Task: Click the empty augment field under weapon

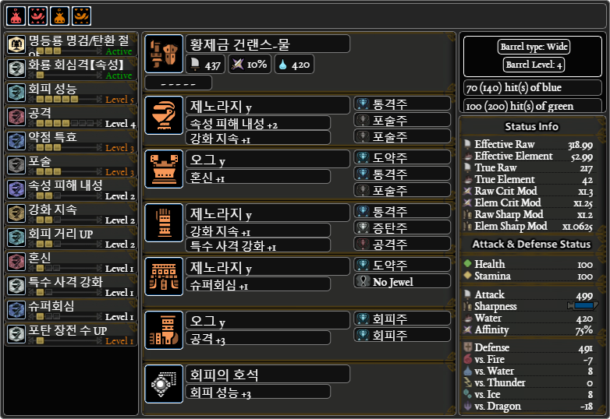Action: 178,83
